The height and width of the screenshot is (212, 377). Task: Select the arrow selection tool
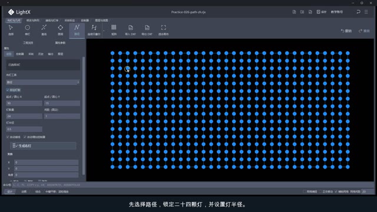pyautogui.click(x=11, y=30)
